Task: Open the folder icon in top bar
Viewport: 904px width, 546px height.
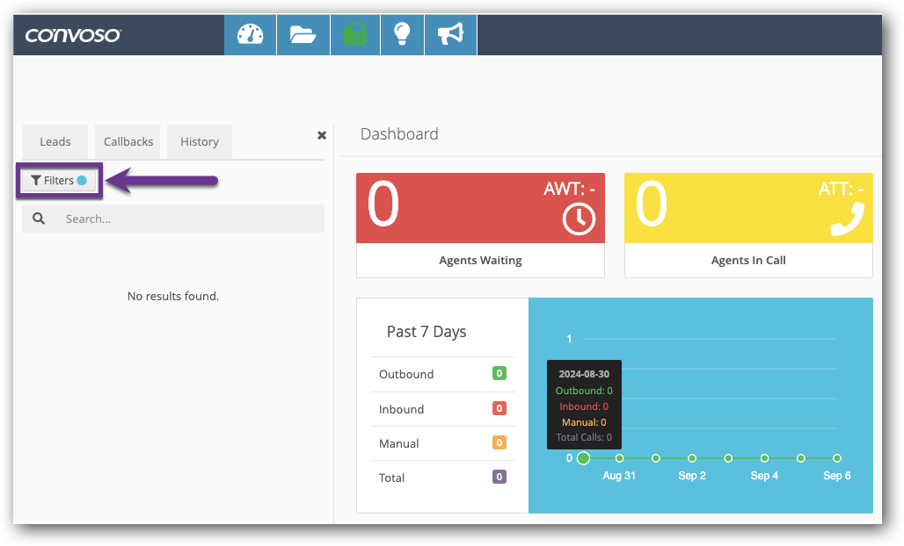Action: pyautogui.click(x=303, y=35)
